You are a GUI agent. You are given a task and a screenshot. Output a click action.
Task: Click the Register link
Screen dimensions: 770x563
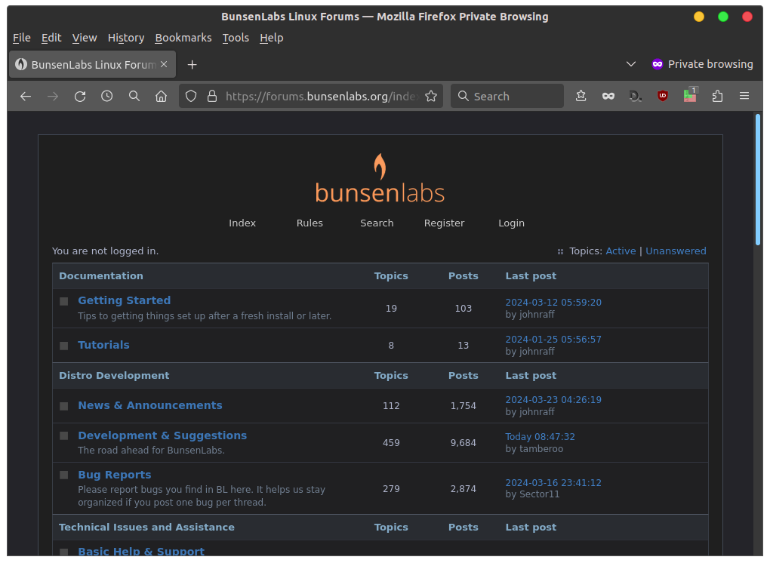[x=444, y=223]
